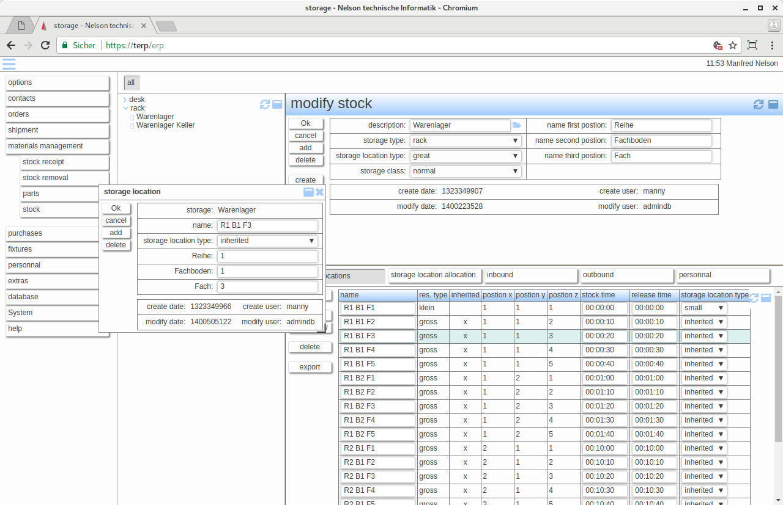This screenshot has width=783, height=505.
Task: Click the export button
Action: [310, 367]
